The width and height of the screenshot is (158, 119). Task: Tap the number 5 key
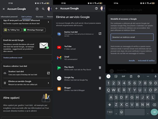coord(130,83)
